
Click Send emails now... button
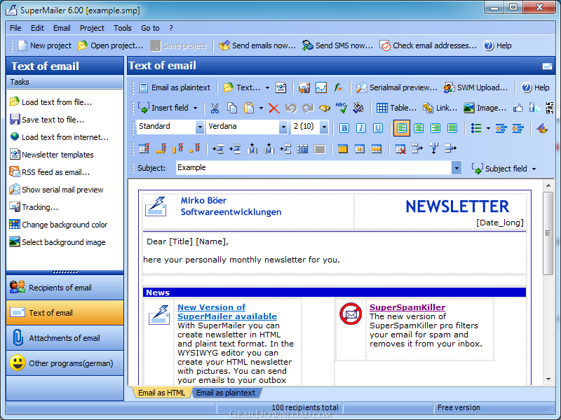(x=257, y=45)
